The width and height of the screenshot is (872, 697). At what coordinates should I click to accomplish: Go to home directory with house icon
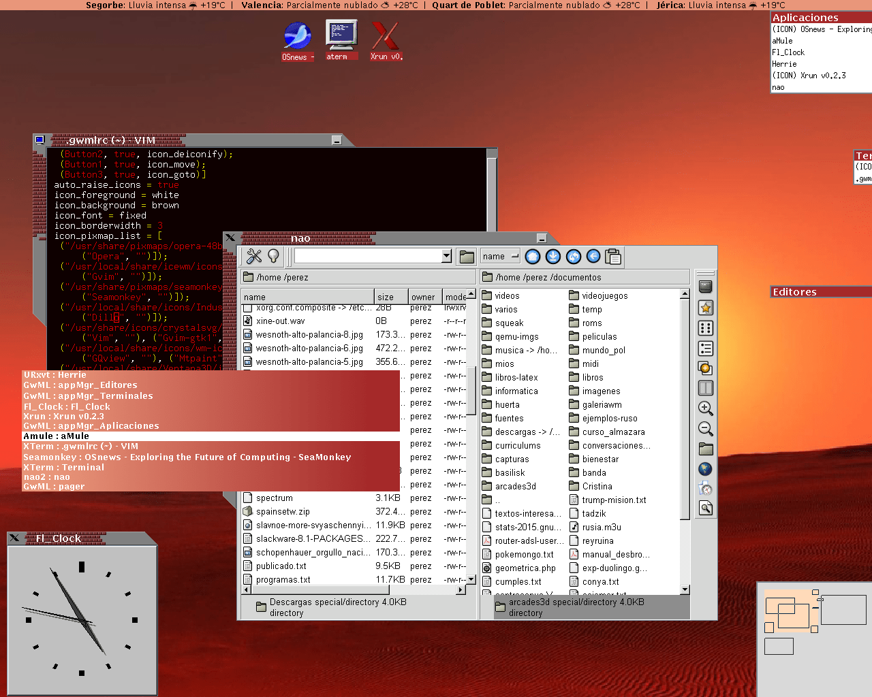[x=533, y=257]
